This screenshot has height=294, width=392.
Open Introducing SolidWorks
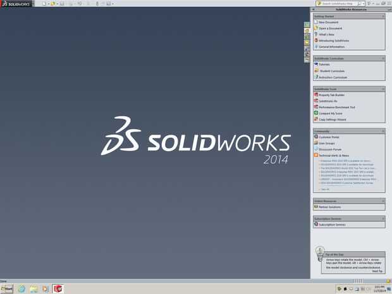[x=334, y=40]
